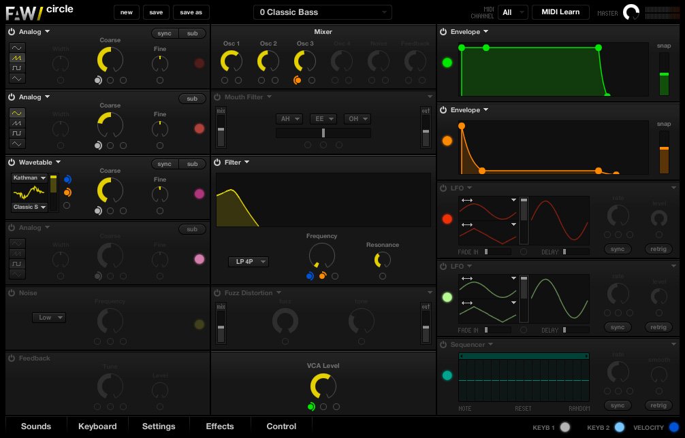Viewport: 685px width, 438px height.
Task: Click the KEYB 2 blue modulation circle
Action: coord(619,427)
